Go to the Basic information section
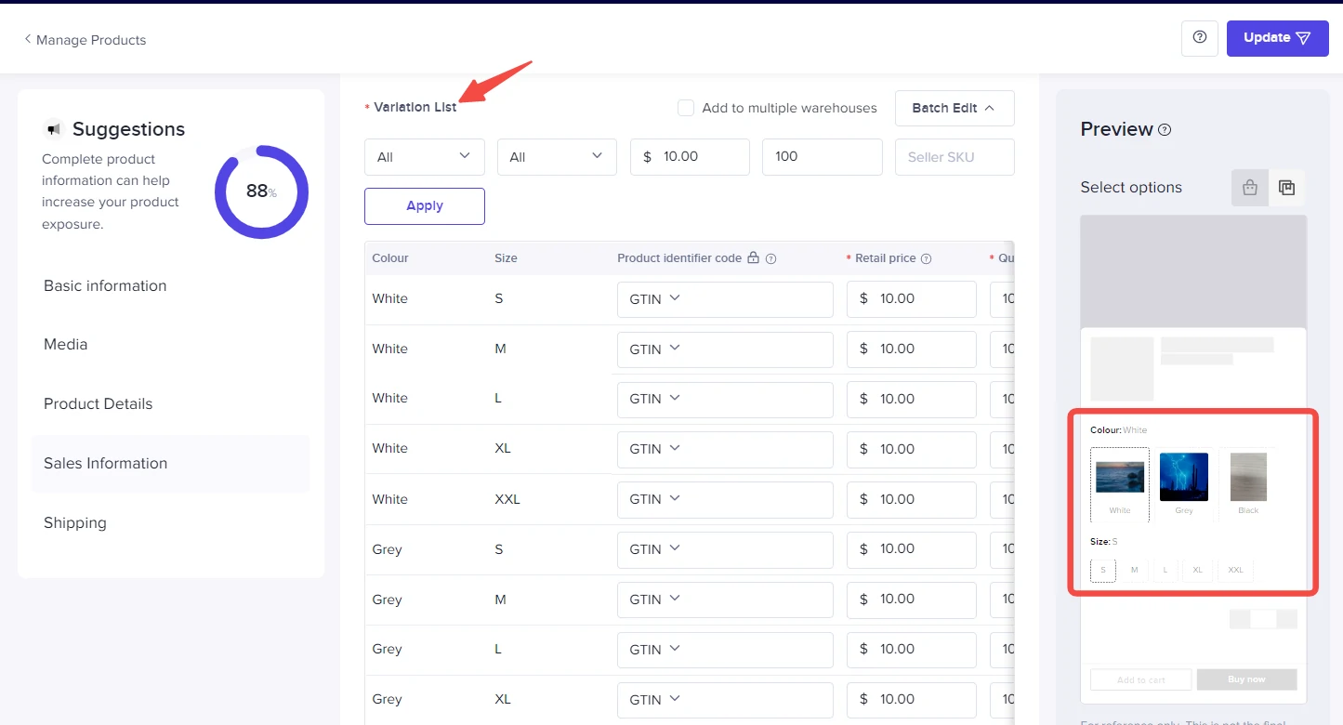 tap(105, 285)
